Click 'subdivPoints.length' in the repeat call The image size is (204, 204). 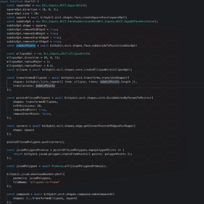click(115, 82)
